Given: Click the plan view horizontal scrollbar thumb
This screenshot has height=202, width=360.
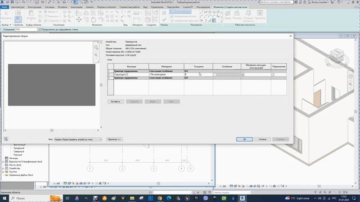Looking at the screenshot, I should (158, 183).
